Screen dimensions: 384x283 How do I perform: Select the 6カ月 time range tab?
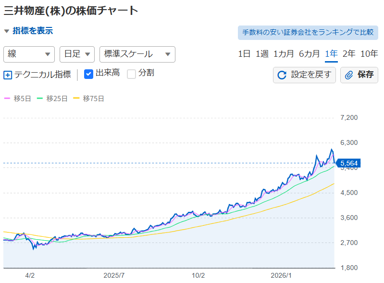[x=309, y=53]
